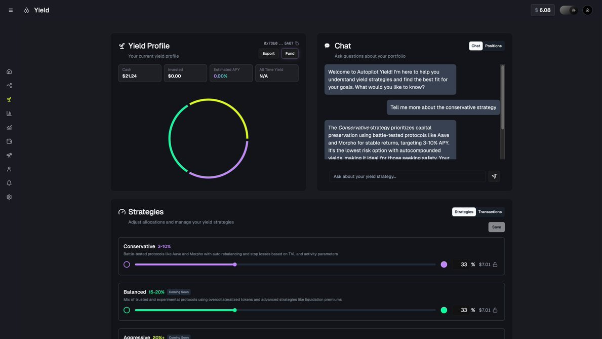Edit the Conservative percentage field

(x=461, y=265)
